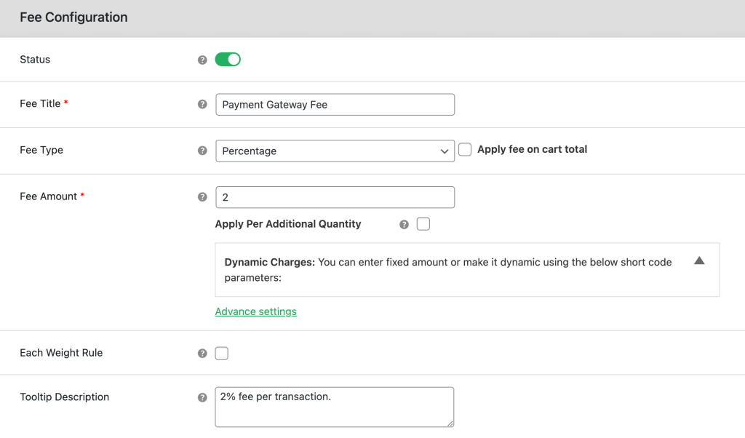Click the 'Apply Per Additional Quantity' label
The width and height of the screenshot is (745, 438).
(x=288, y=224)
